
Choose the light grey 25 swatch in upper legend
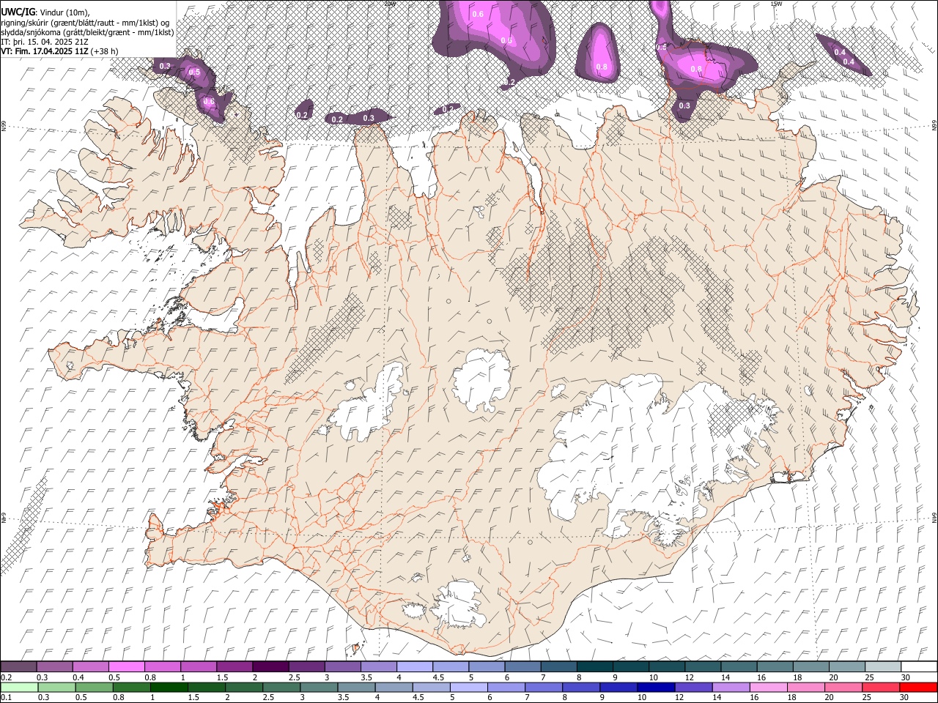coord(882,666)
